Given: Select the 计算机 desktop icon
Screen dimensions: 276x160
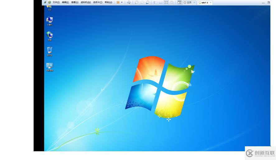Looking at the screenshot, I should tap(49, 21).
